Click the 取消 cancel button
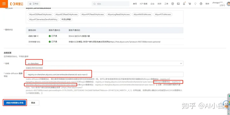The height and width of the screenshot is (115, 230). tap(33, 103)
